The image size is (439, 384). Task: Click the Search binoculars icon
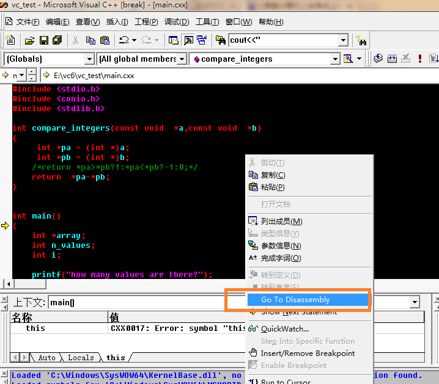pyautogui.click(x=361, y=40)
